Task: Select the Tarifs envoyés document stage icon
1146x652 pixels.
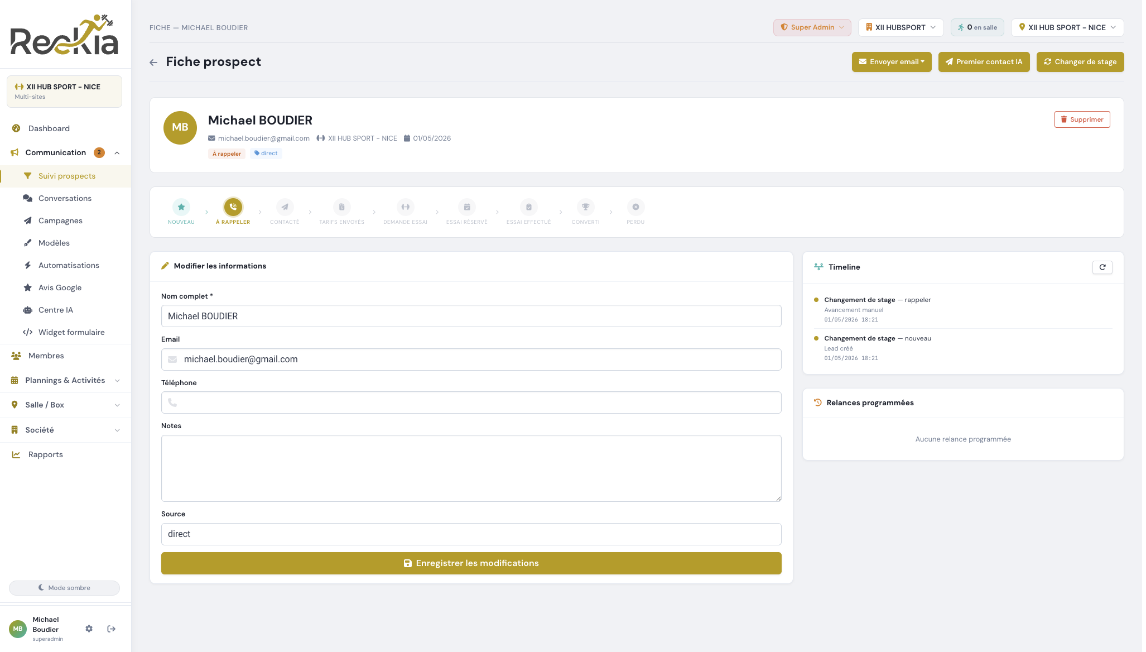Action: tap(342, 207)
